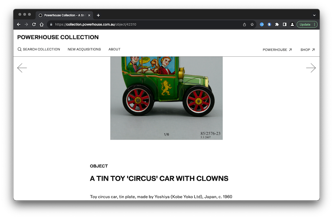Open Search Collection
This screenshot has width=333, height=218.
click(39, 50)
